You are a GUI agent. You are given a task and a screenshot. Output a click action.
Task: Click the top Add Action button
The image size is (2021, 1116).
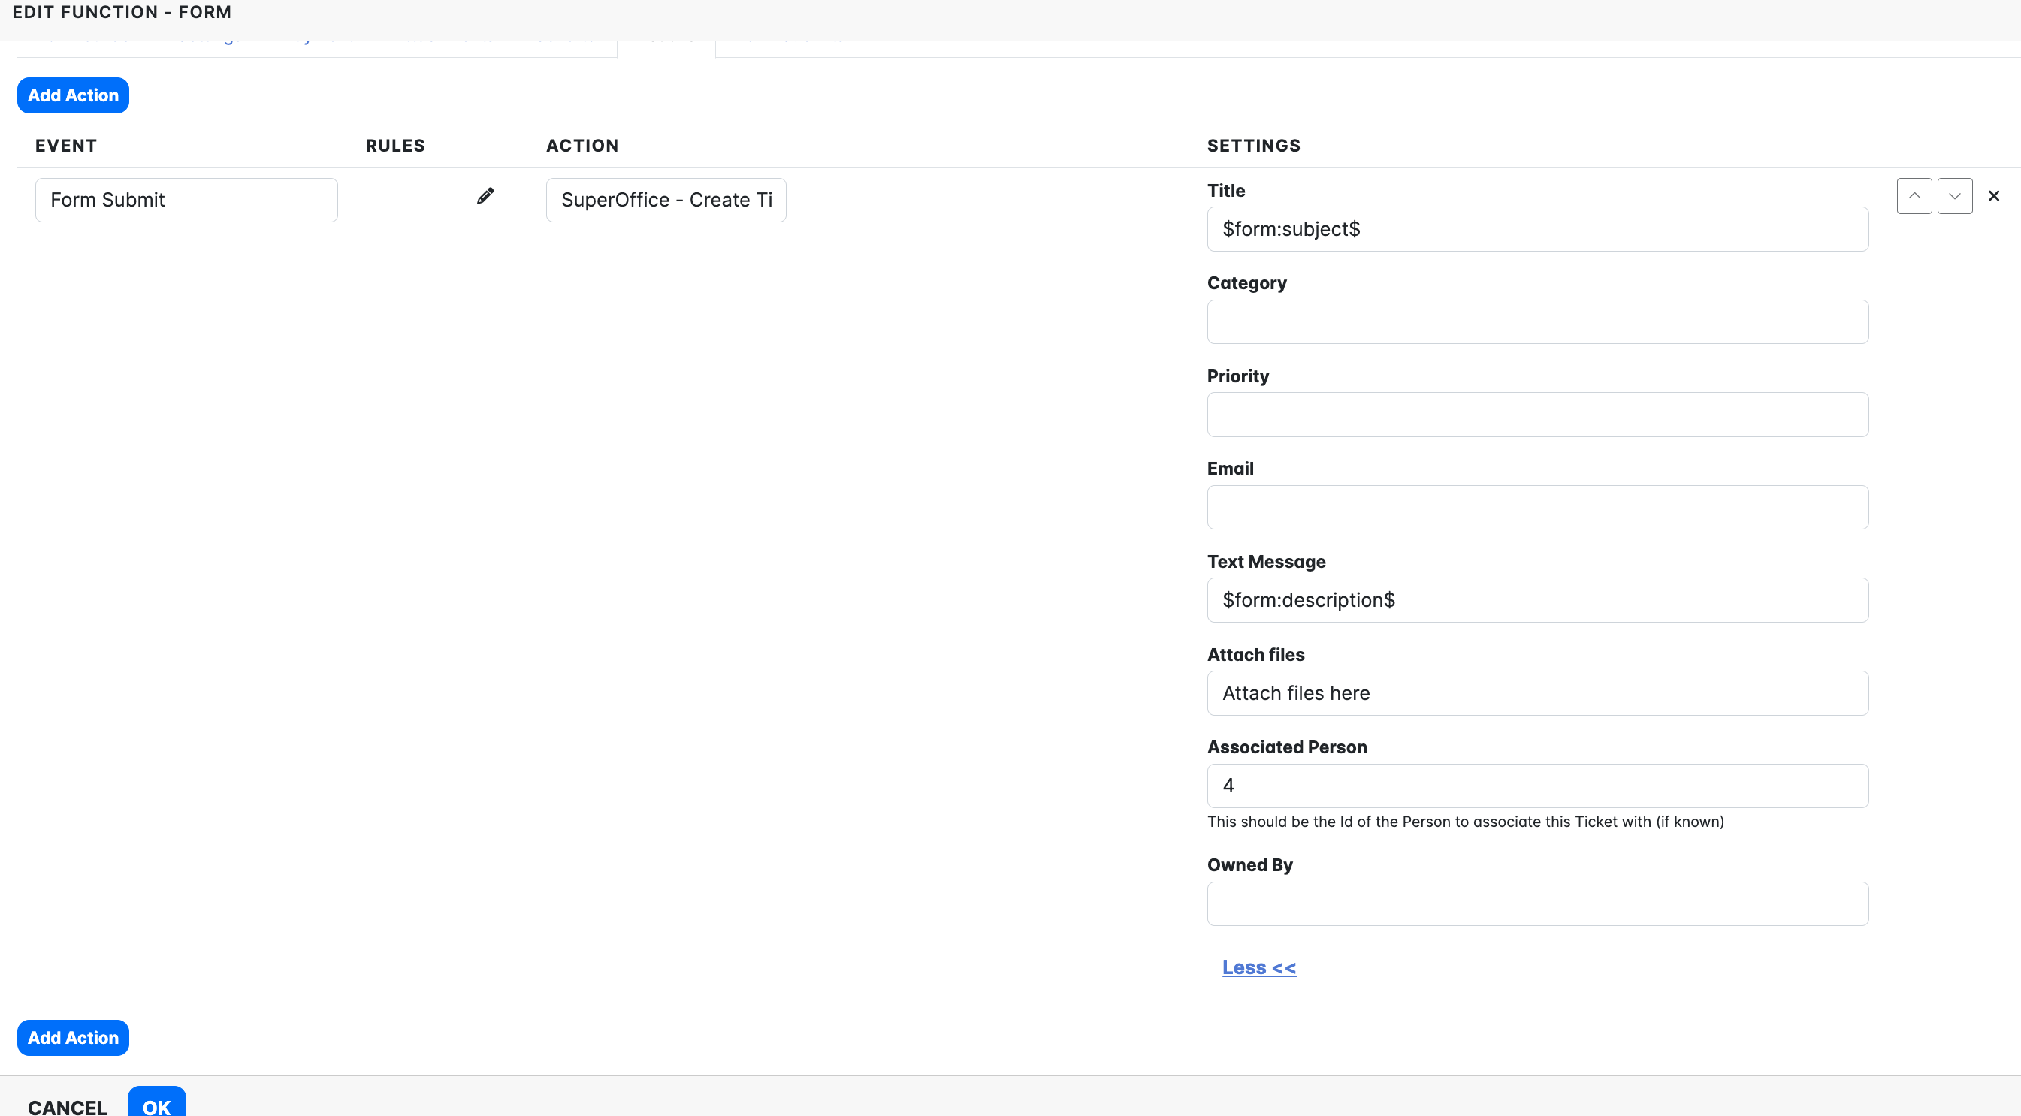(73, 95)
